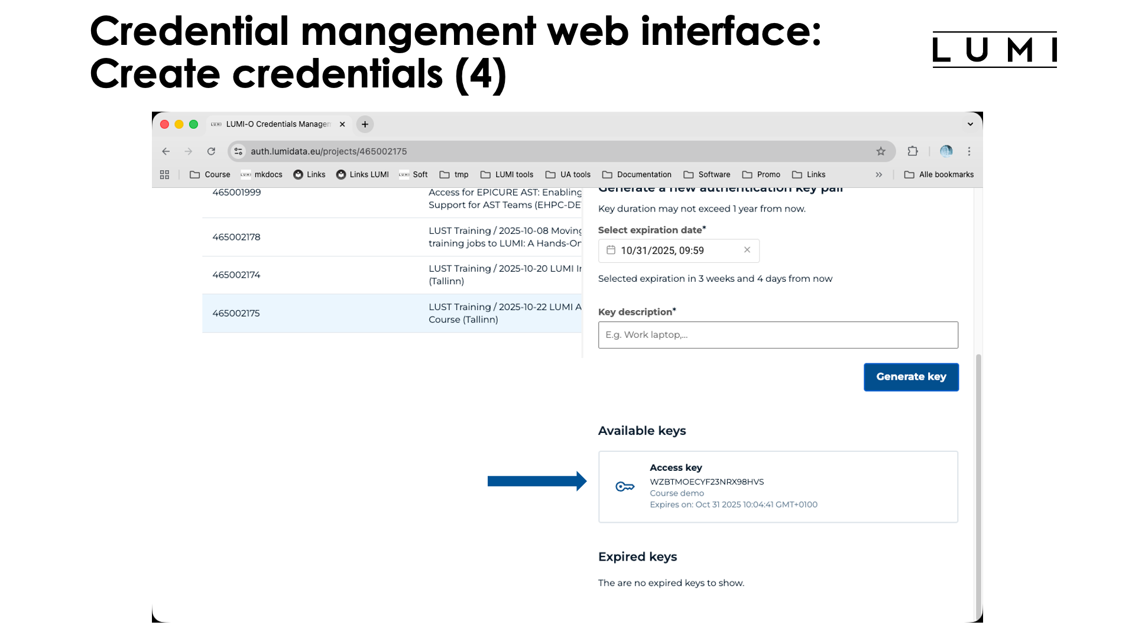
Task: Click the apps grid icon on the bookmarks bar
Action: [164, 174]
